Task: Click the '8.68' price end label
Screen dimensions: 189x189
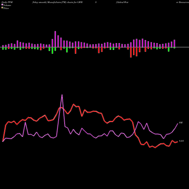Action: point(181,141)
